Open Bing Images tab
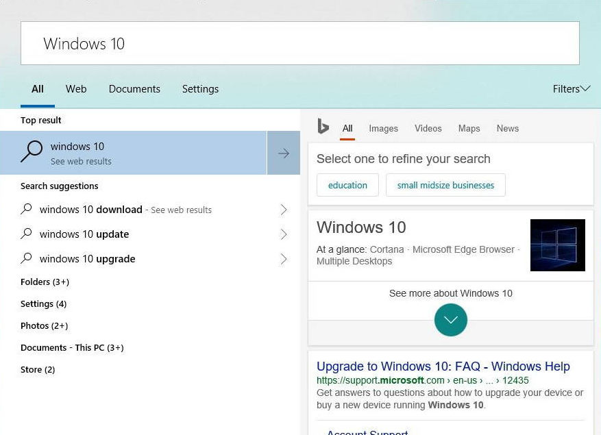The width and height of the screenshot is (601, 435). tap(383, 128)
